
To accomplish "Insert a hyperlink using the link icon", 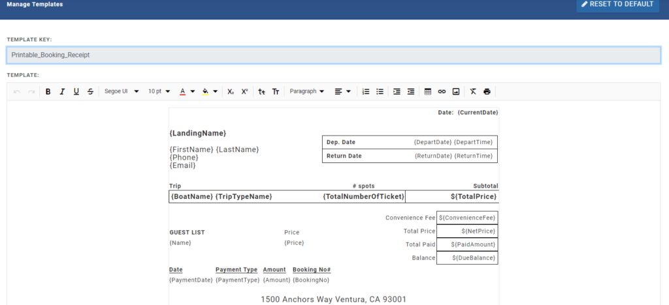I will pos(442,91).
